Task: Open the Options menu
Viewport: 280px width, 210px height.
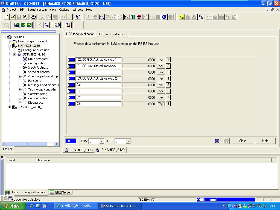Action: (64, 10)
